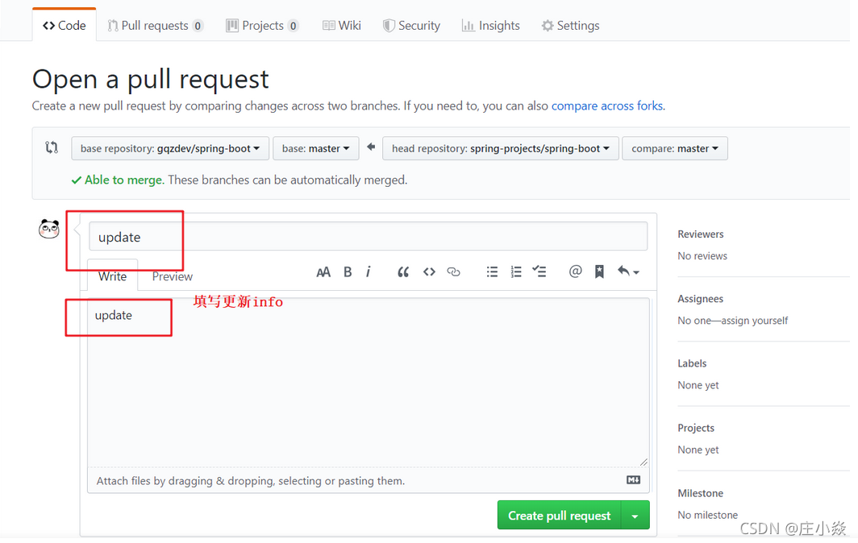This screenshot has width=858, height=543.
Task: Add a numbered list
Action: click(x=516, y=271)
